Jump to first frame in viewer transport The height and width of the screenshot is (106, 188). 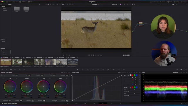tap(89, 55)
